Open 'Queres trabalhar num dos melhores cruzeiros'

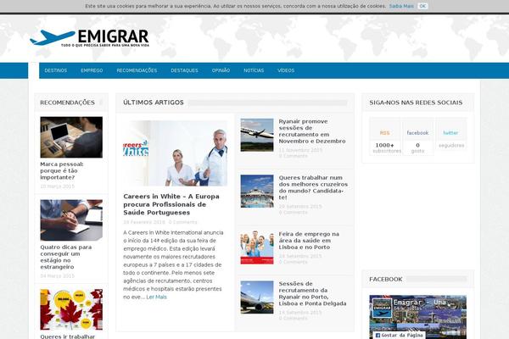pos(313,187)
